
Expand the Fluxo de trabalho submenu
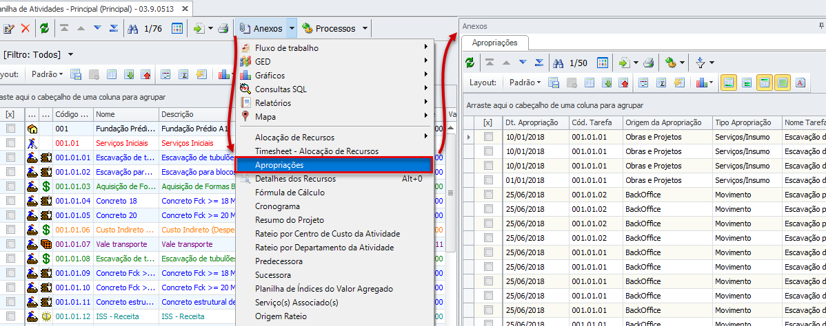point(336,48)
